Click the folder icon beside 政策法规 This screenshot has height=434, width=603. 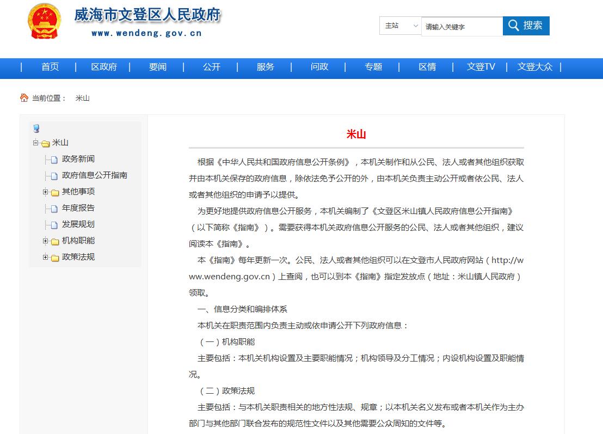pyautogui.click(x=55, y=258)
